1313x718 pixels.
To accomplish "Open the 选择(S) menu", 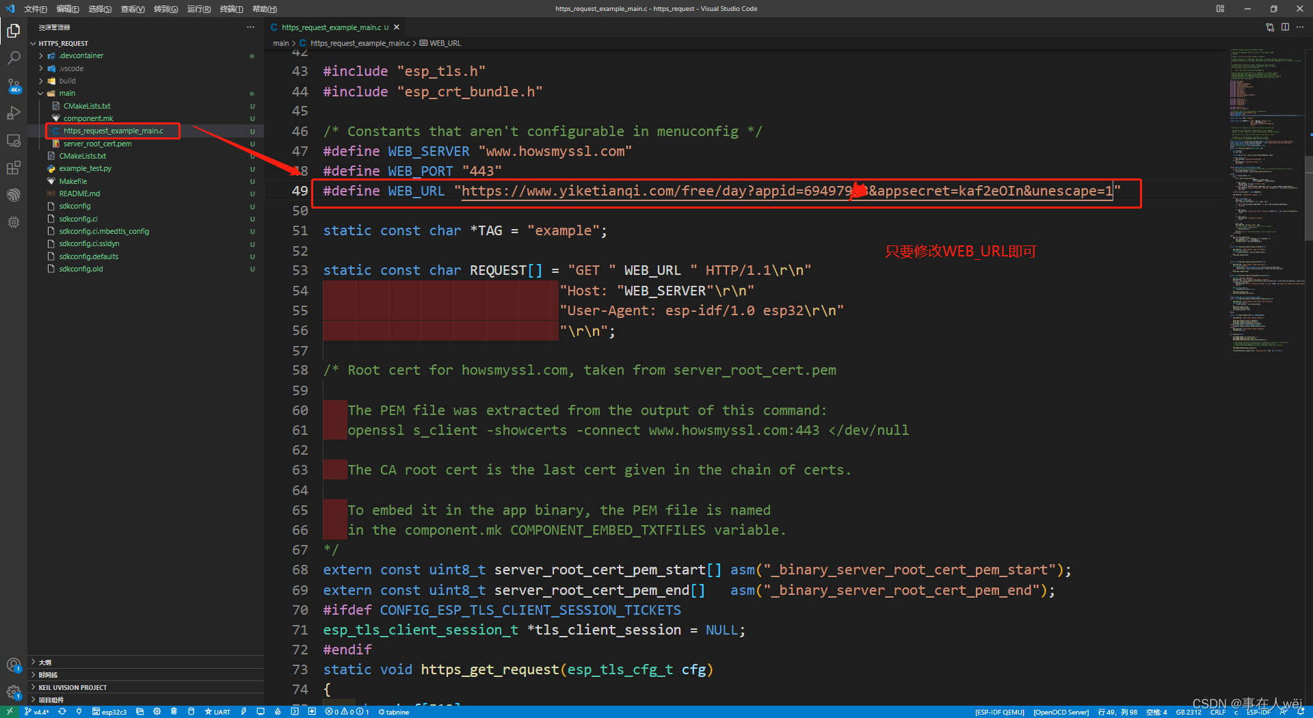I will [100, 9].
